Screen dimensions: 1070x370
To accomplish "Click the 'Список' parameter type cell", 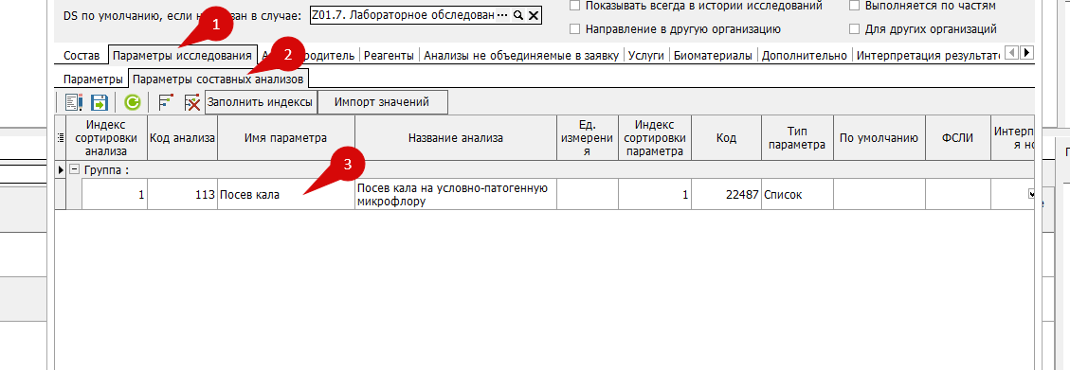I will point(797,195).
